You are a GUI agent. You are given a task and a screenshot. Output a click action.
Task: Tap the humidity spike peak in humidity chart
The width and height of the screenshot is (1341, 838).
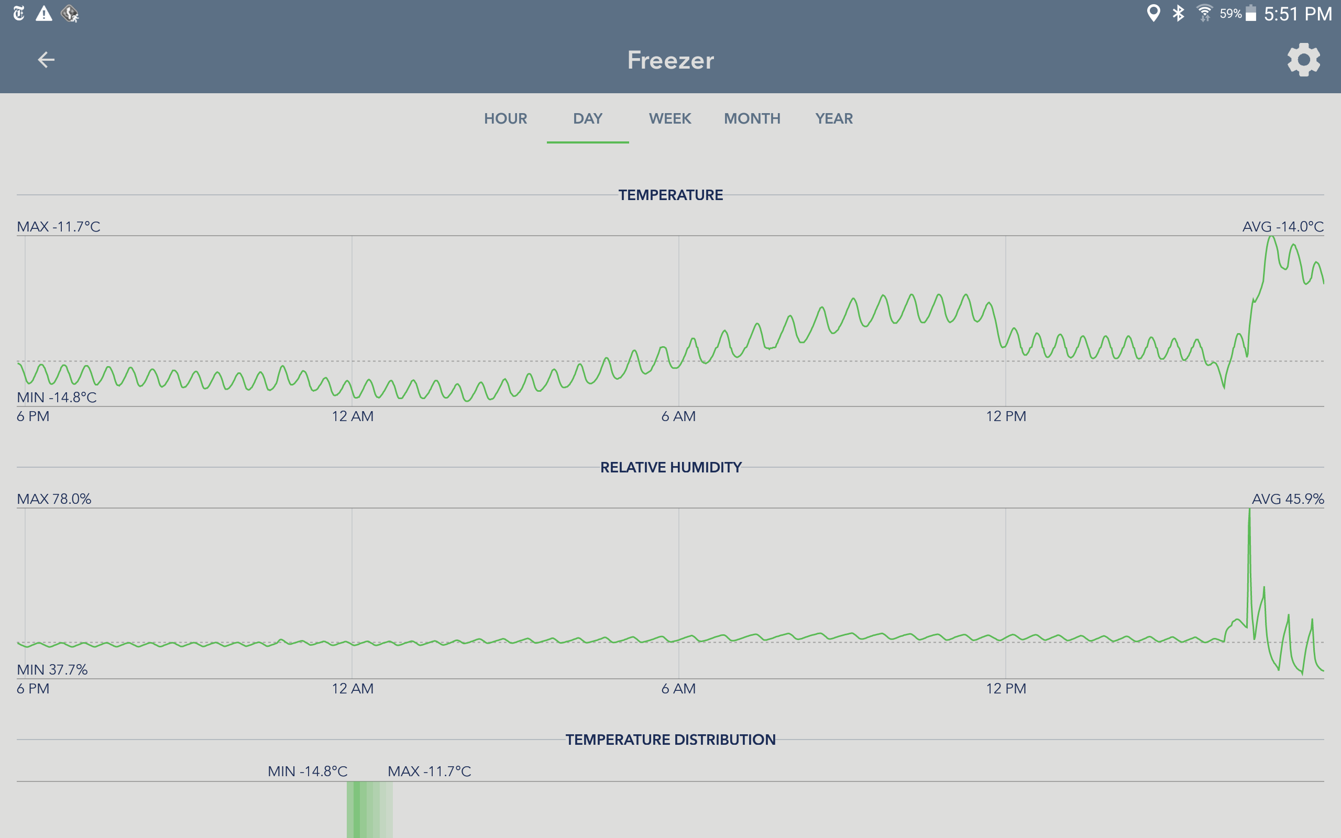tap(1249, 511)
